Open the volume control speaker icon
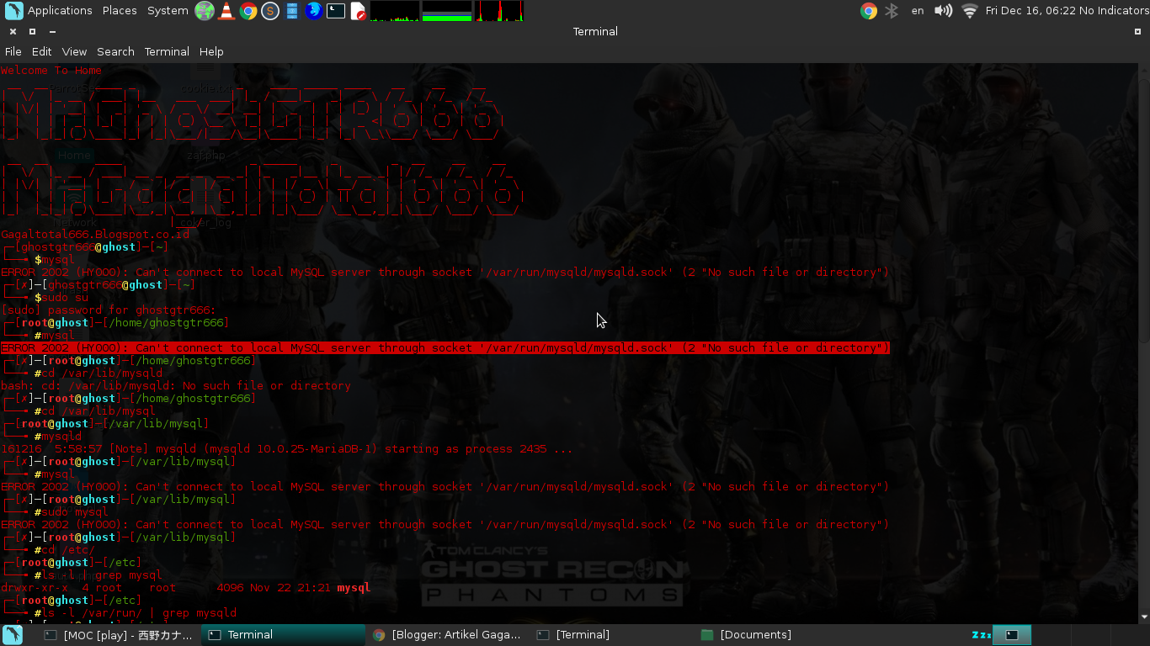Image resolution: width=1150 pixels, height=646 pixels. click(x=943, y=11)
